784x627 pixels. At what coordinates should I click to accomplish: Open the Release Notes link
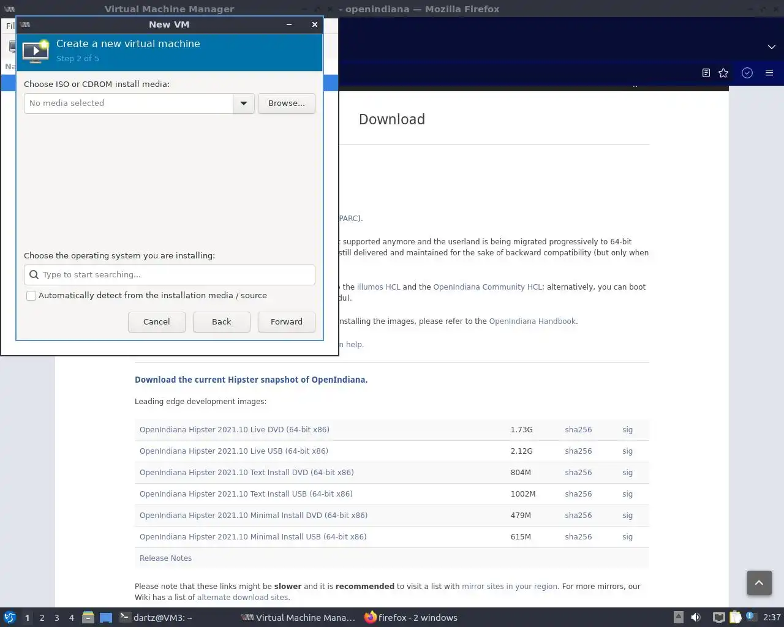pyautogui.click(x=165, y=558)
